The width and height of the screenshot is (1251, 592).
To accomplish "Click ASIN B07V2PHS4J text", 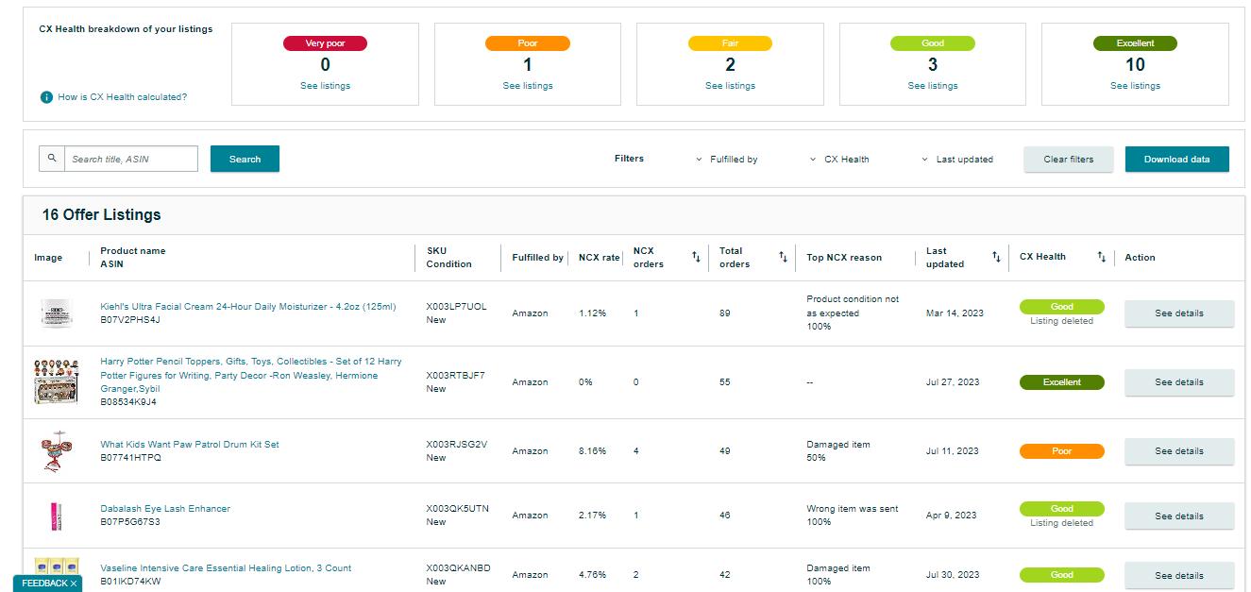I will [x=130, y=320].
